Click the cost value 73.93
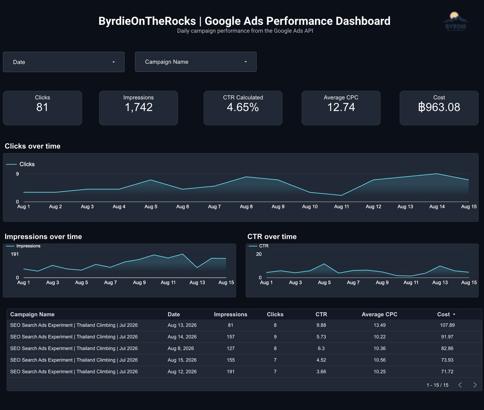484x410 pixels. coord(447,360)
